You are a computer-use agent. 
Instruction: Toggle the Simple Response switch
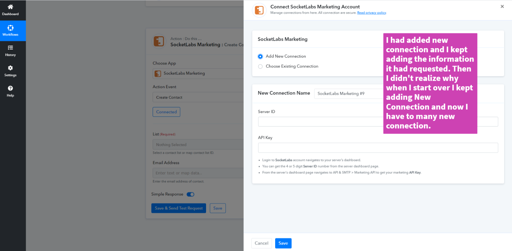pyautogui.click(x=190, y=194)
